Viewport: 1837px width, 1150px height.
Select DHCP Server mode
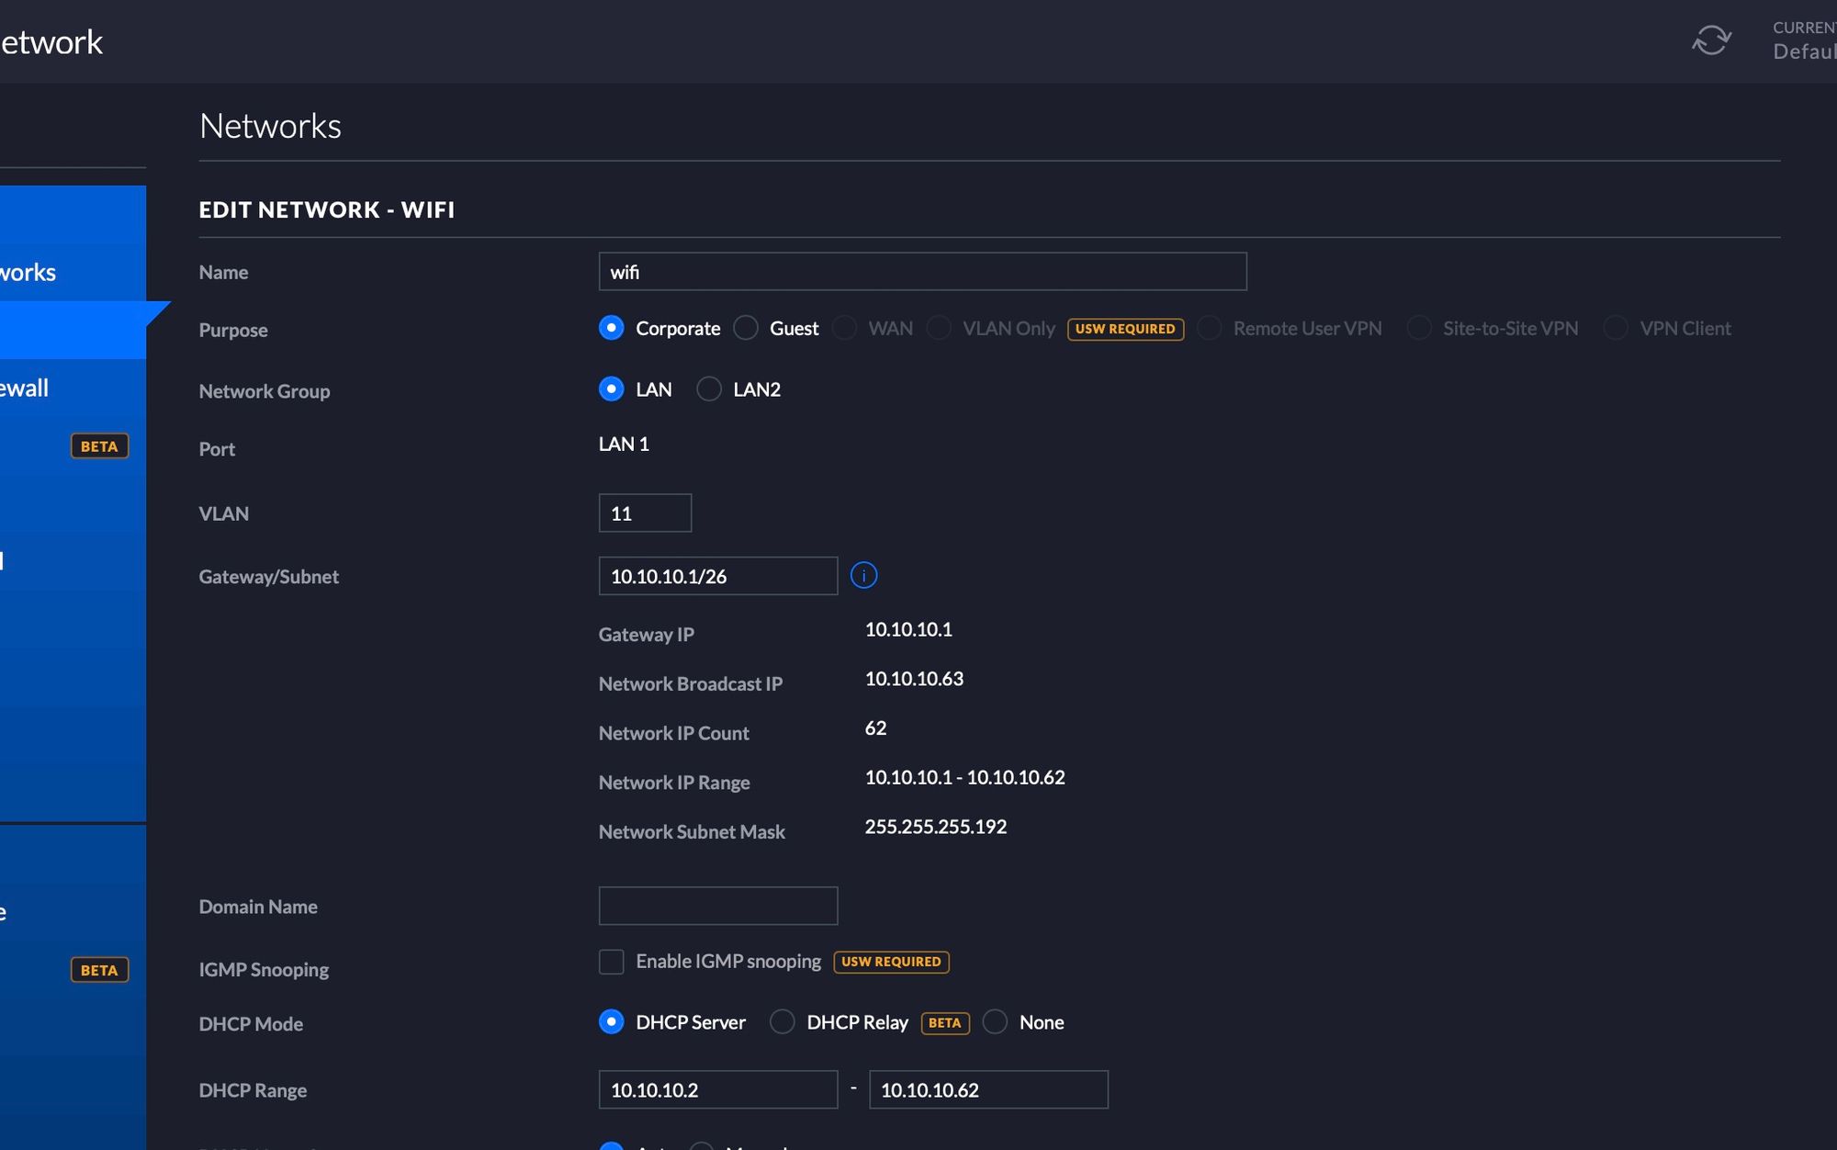pyautogui.click(x=611, y=1022)
